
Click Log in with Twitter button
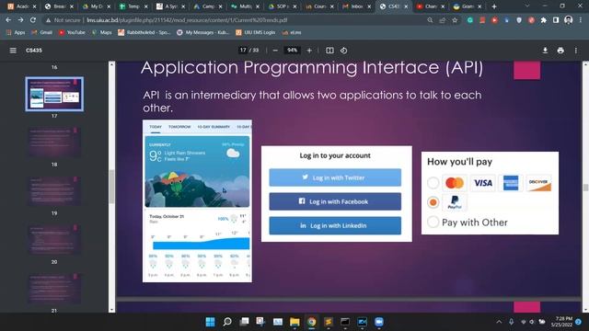335,177
